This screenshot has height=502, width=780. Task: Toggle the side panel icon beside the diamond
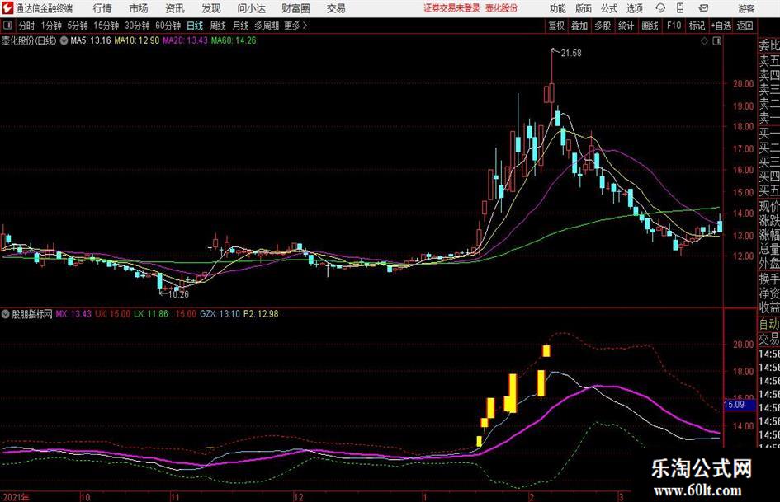(716, 40)
